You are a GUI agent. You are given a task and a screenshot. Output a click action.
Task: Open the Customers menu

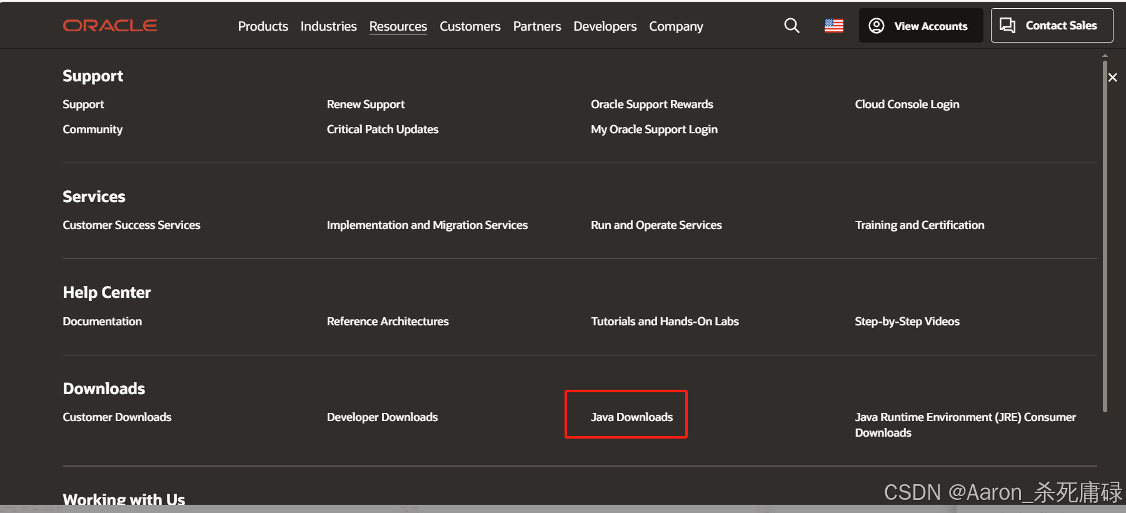[470, 26]
